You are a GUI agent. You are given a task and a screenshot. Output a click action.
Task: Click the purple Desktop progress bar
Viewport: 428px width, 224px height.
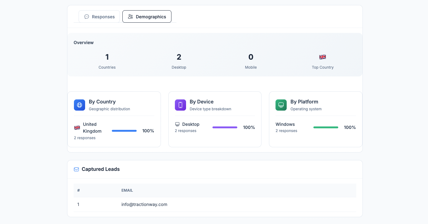tap(225, 127)
